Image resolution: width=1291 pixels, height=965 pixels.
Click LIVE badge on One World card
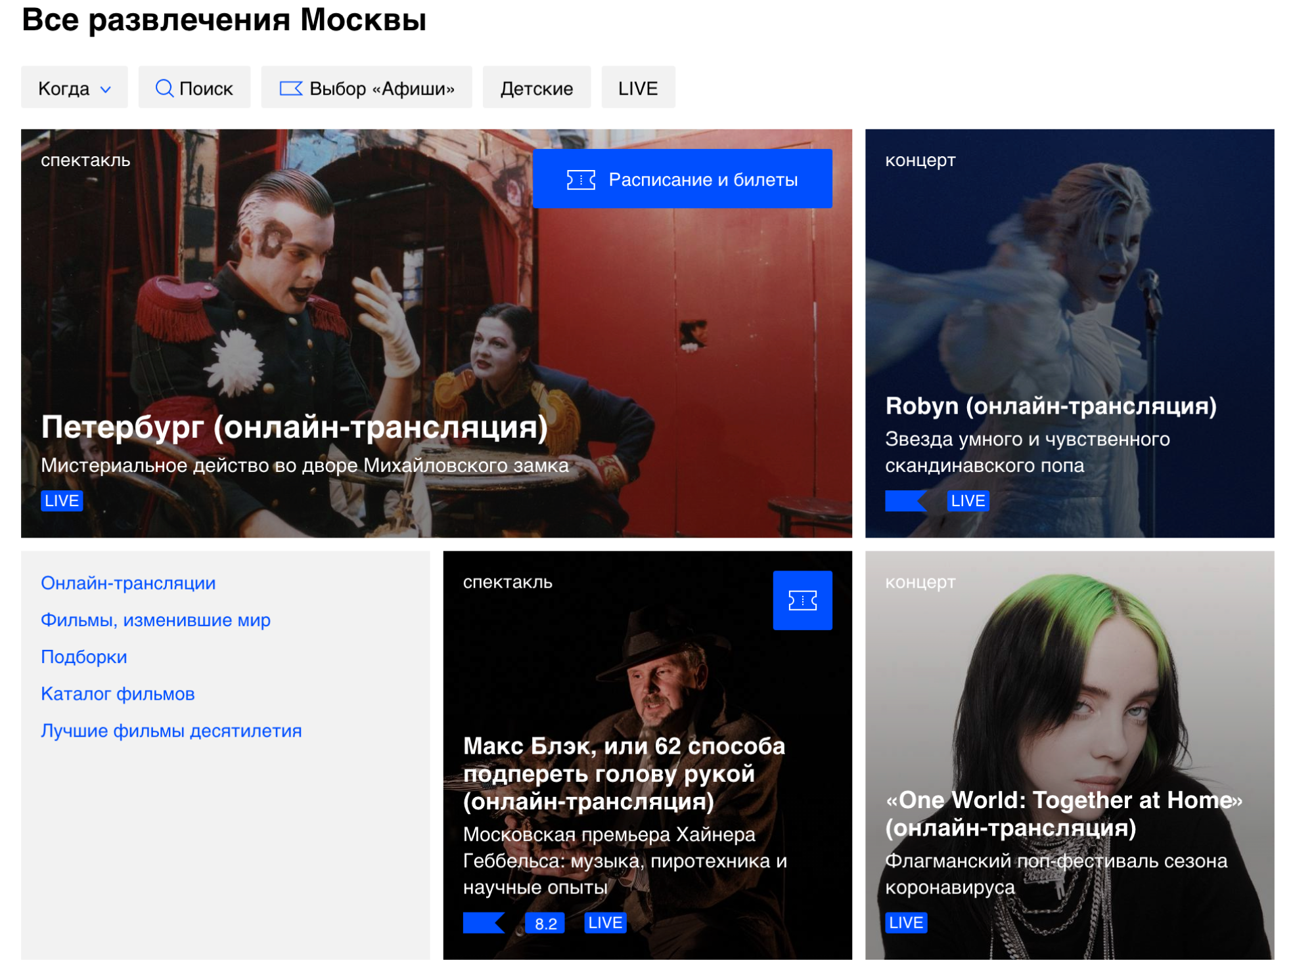pyautogui.click(x=906, y=923)
